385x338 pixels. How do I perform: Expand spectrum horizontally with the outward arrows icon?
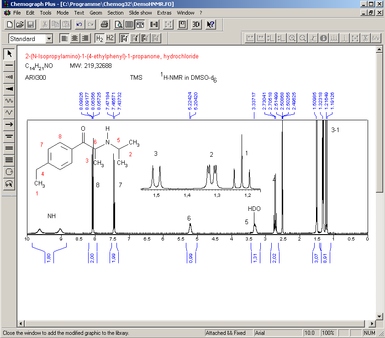[250, 38]
